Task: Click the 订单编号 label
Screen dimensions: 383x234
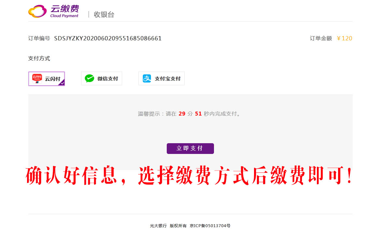Action: [39, 38]
